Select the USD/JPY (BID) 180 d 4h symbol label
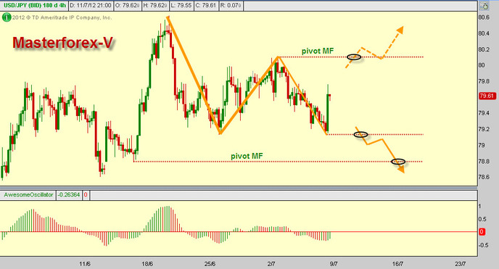Viewport: 499px width, 269px height. 34,5
